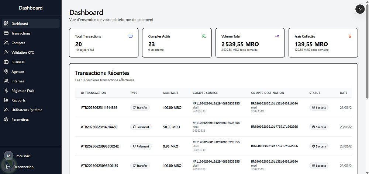Click the Business briefcase icon
This screenshot has height=174, width=369.
click(6, 62)
